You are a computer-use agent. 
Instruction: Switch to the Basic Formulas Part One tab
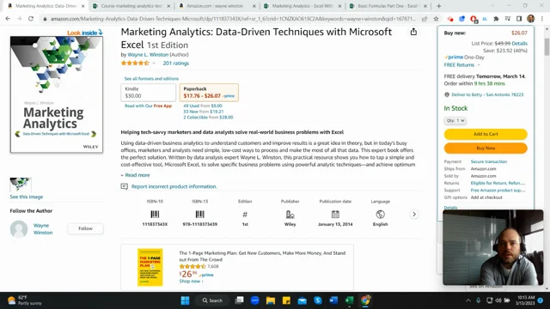(388, 6)
